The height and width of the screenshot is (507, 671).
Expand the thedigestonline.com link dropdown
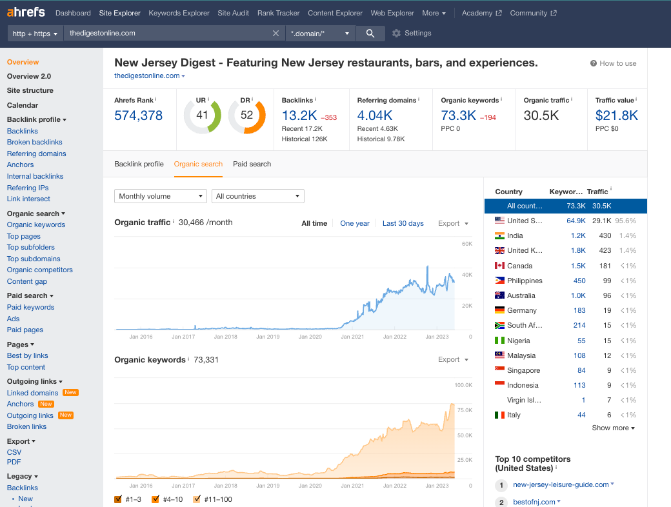pyautogui.click(x=183, y=76)
